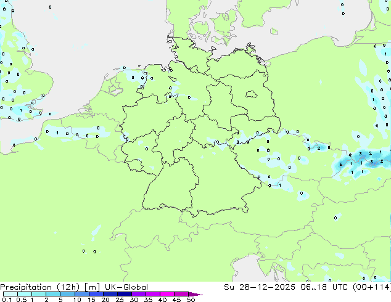This screenshot has width=391, height=302.
Task: Select the violet 30–35 legend swatch
Action: [x=138, y=294]
